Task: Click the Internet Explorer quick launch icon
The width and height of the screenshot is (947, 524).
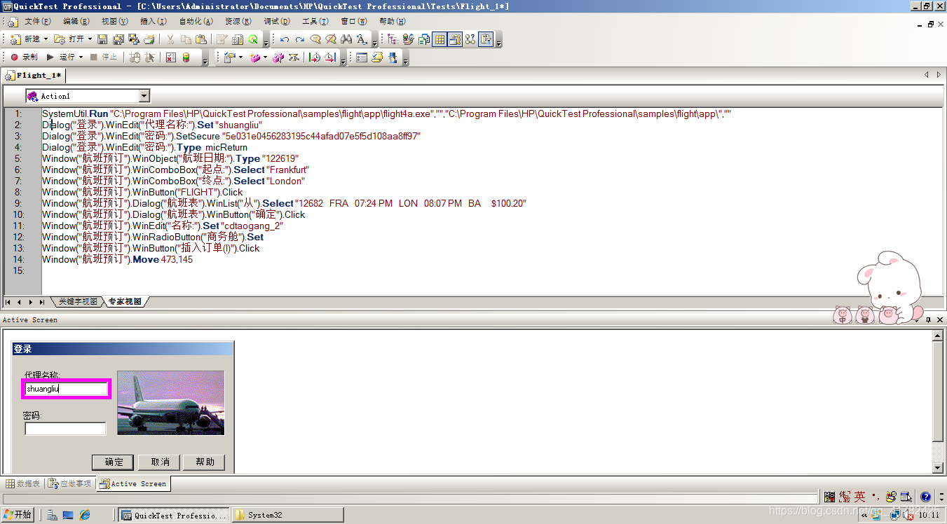Action: [x=85, y=515]
